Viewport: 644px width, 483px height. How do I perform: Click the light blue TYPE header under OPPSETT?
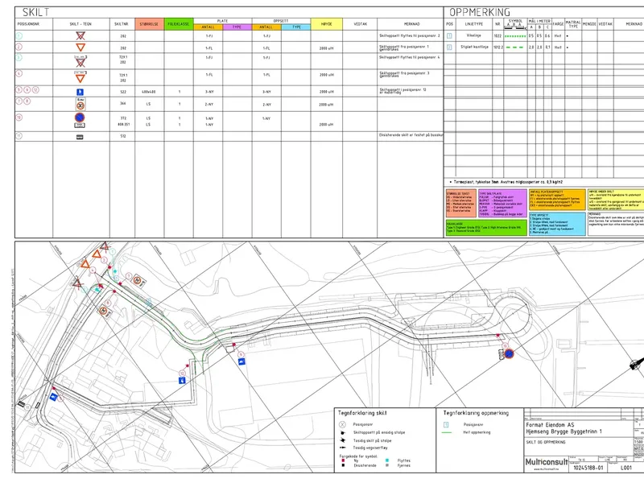pyautogui.click(x=296, y=27)
